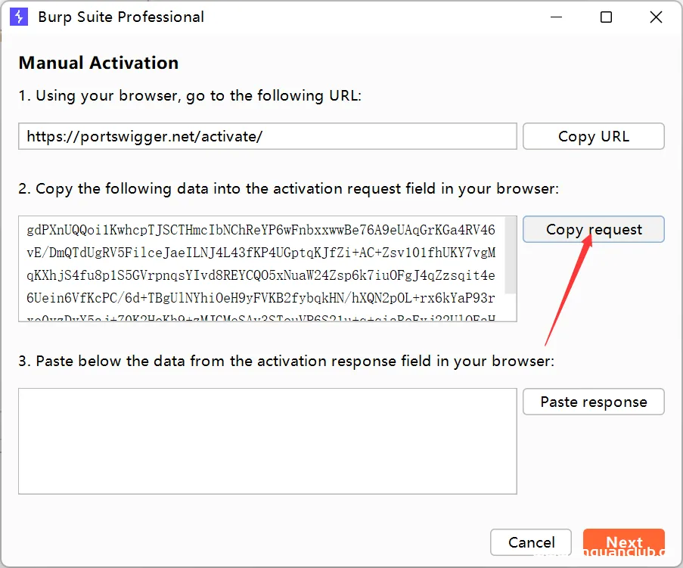Paste the browser activation response
The image size is (683, 568).
click(593, 402)
